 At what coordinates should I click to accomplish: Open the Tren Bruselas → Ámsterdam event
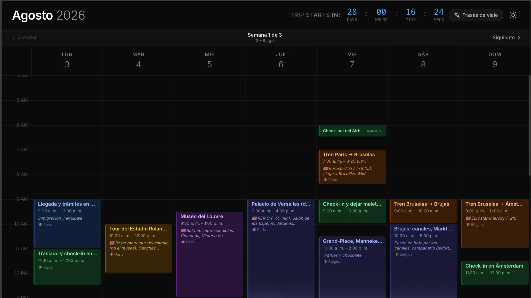(x=495, y=223)
